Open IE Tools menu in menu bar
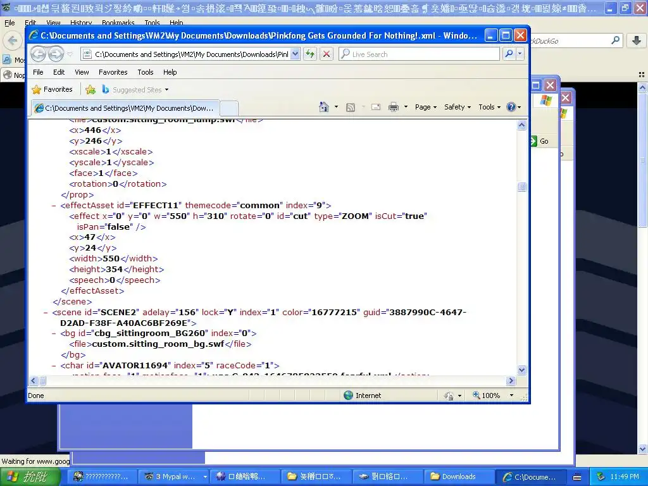The image size is (648, 486). pyautogui.click(x=146, y=72)
